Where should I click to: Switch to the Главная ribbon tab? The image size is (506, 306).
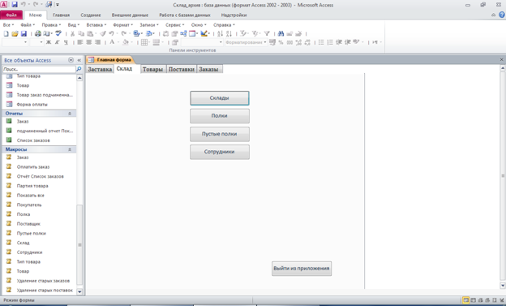pos(61,15)
